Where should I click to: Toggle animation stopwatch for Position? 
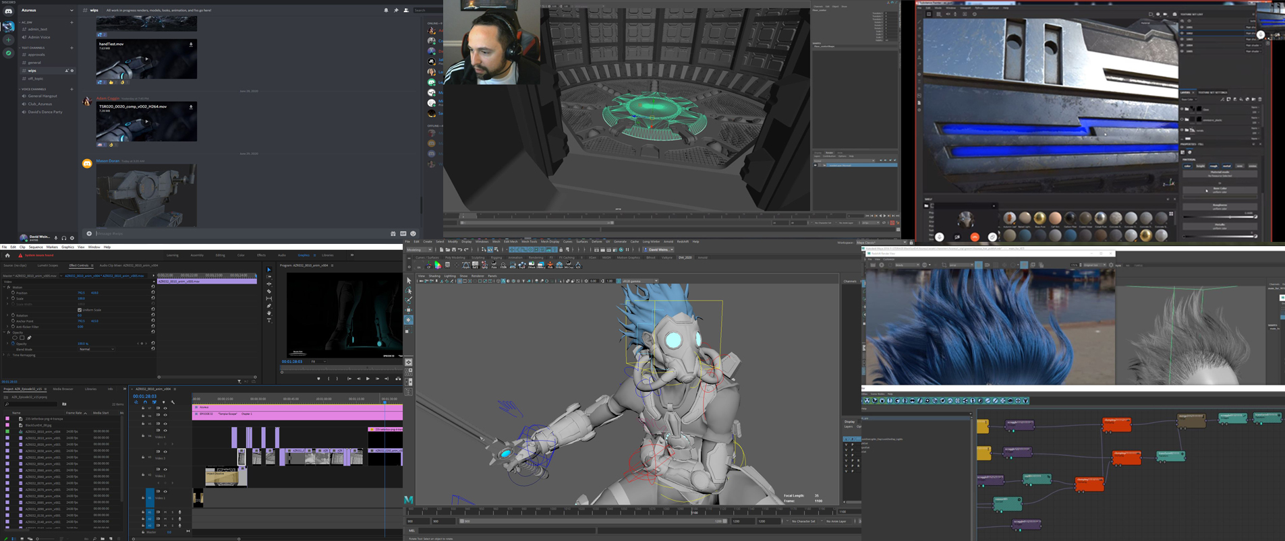point(13,293)
